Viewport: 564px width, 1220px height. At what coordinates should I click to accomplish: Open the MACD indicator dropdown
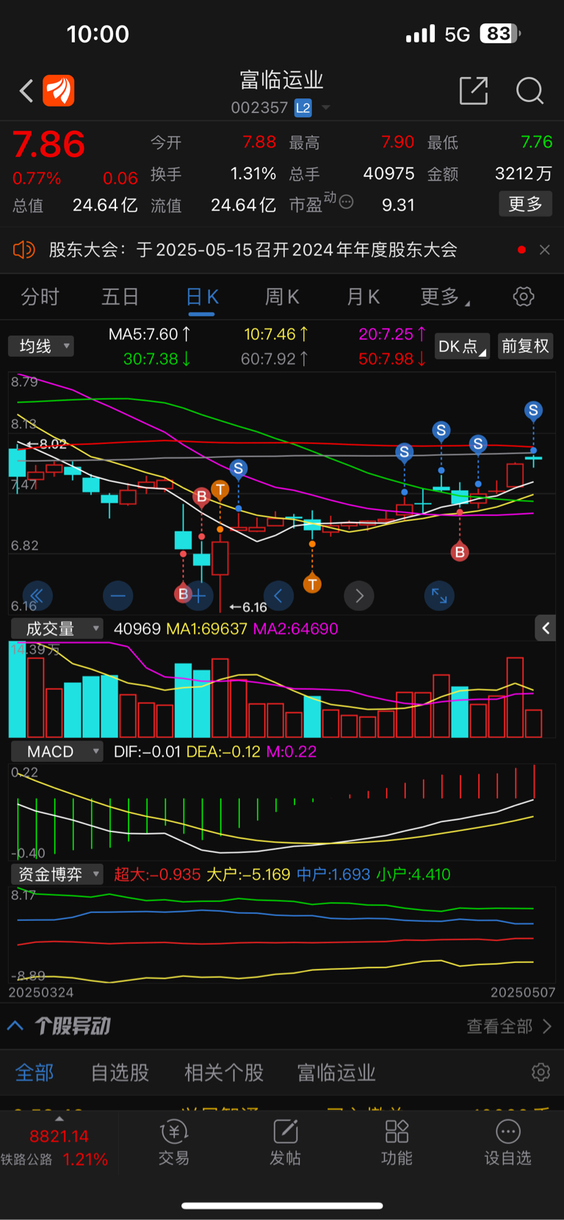[x=57, y=752]
